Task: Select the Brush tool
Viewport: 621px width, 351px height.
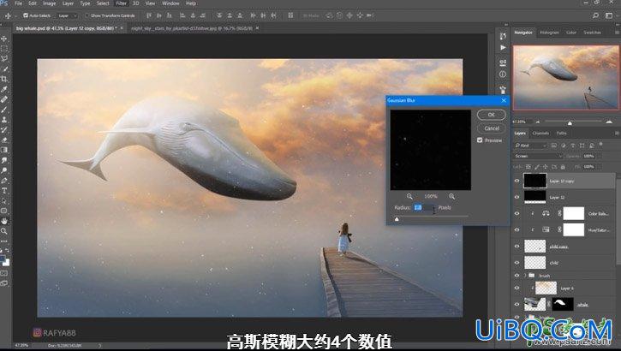Action: click(x=4, y=110)
